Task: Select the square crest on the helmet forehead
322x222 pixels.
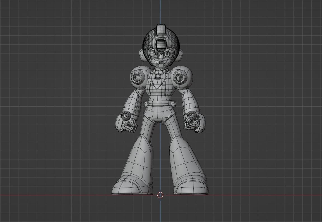Action: [161, 44]
